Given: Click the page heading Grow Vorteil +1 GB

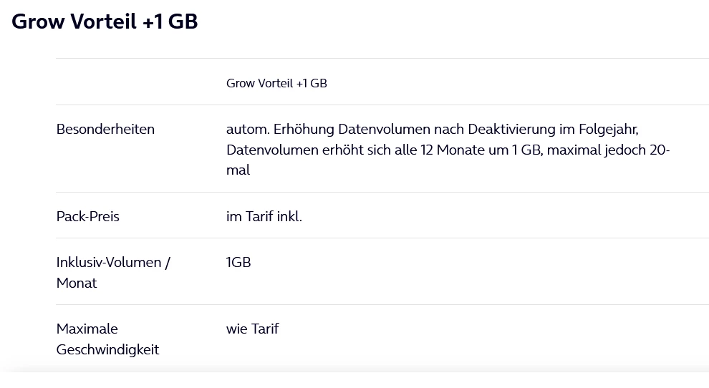Looking at the screenshot, I should pos(105,21).
